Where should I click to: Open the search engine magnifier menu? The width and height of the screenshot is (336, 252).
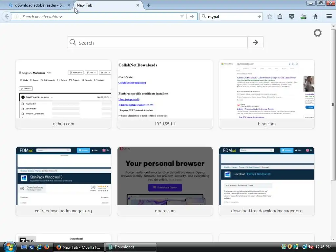coord(204,16)
